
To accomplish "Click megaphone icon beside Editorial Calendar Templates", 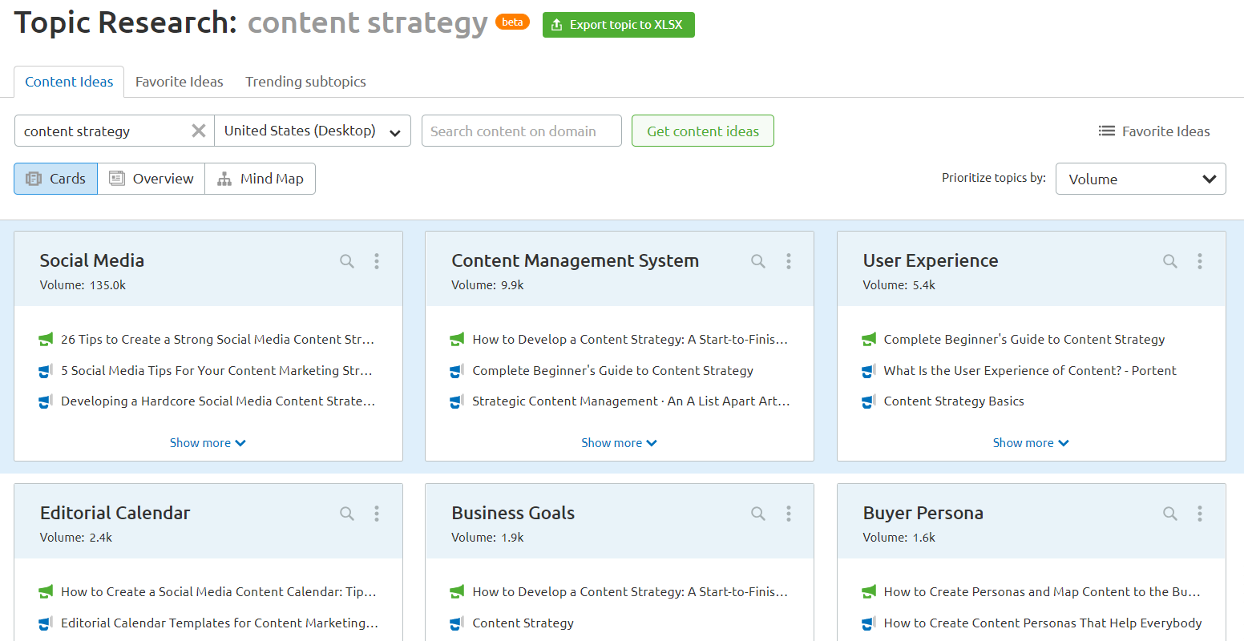I will 46,623.
